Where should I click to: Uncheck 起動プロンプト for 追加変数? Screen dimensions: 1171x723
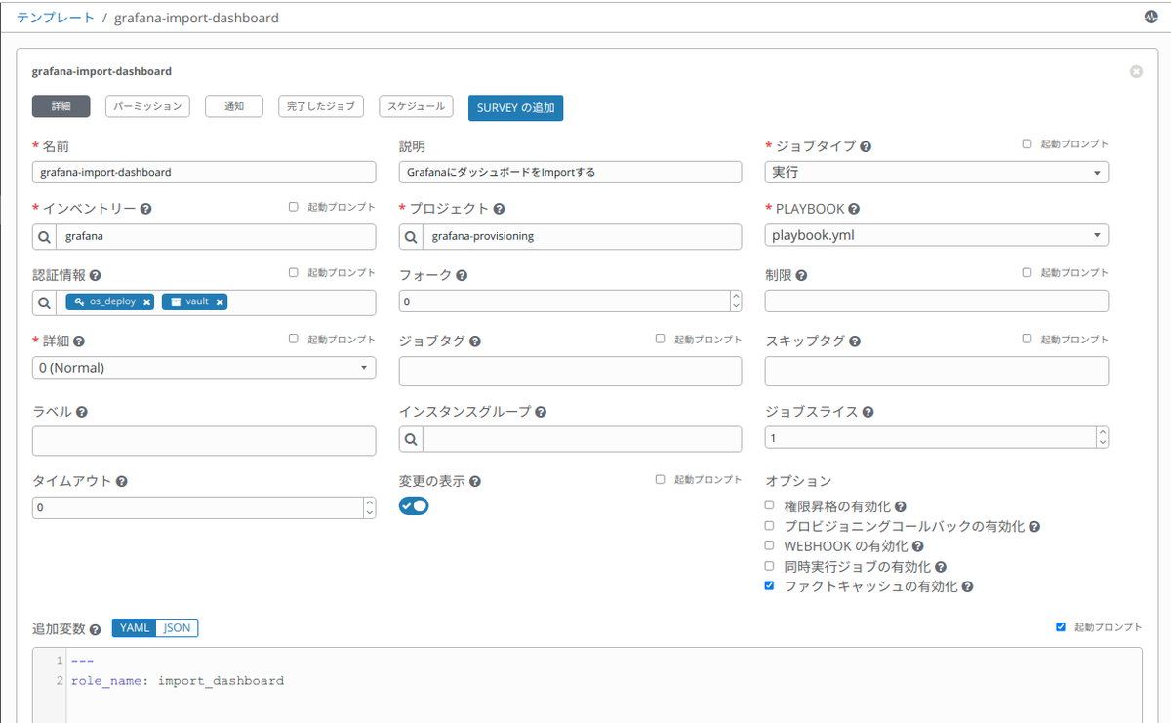point(1061,626)
